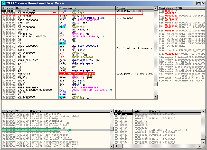This screenshot has width=207, height=150.
Task: Click the I/O command comment
Action: [x=125, y=18]
